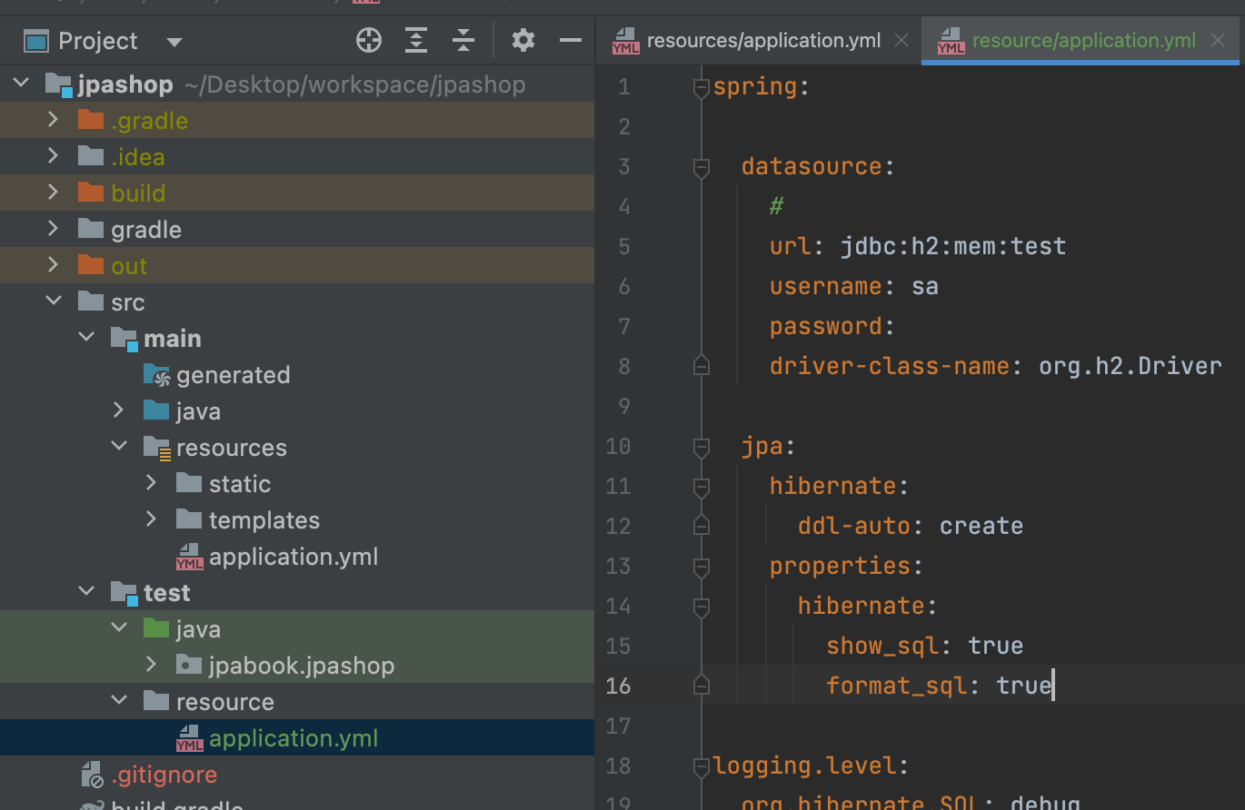Click the main resources folder icon
This screenshot has width=1245, height=810.
[x=157, y=448]
